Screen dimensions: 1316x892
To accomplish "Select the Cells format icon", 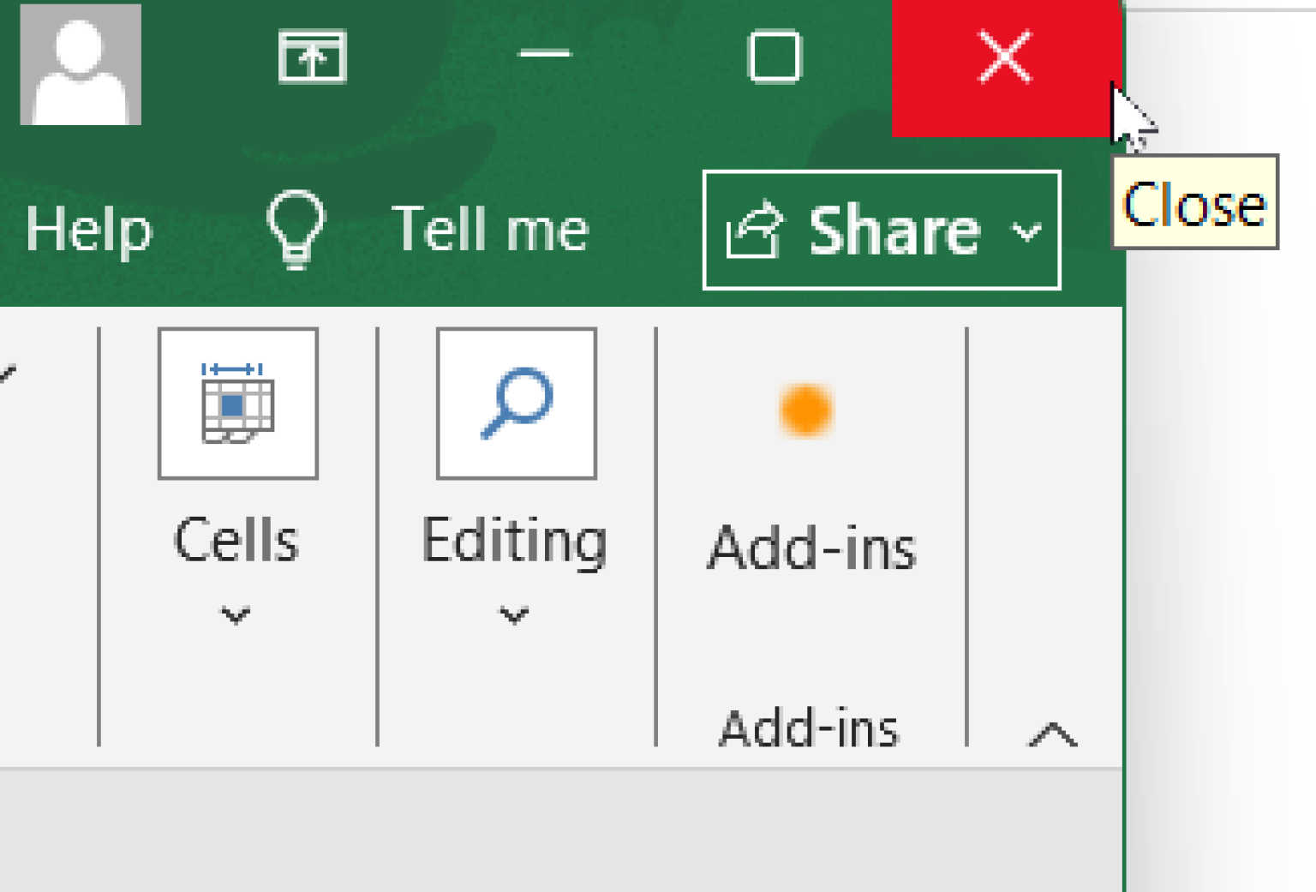I will [x=237, y=401].
